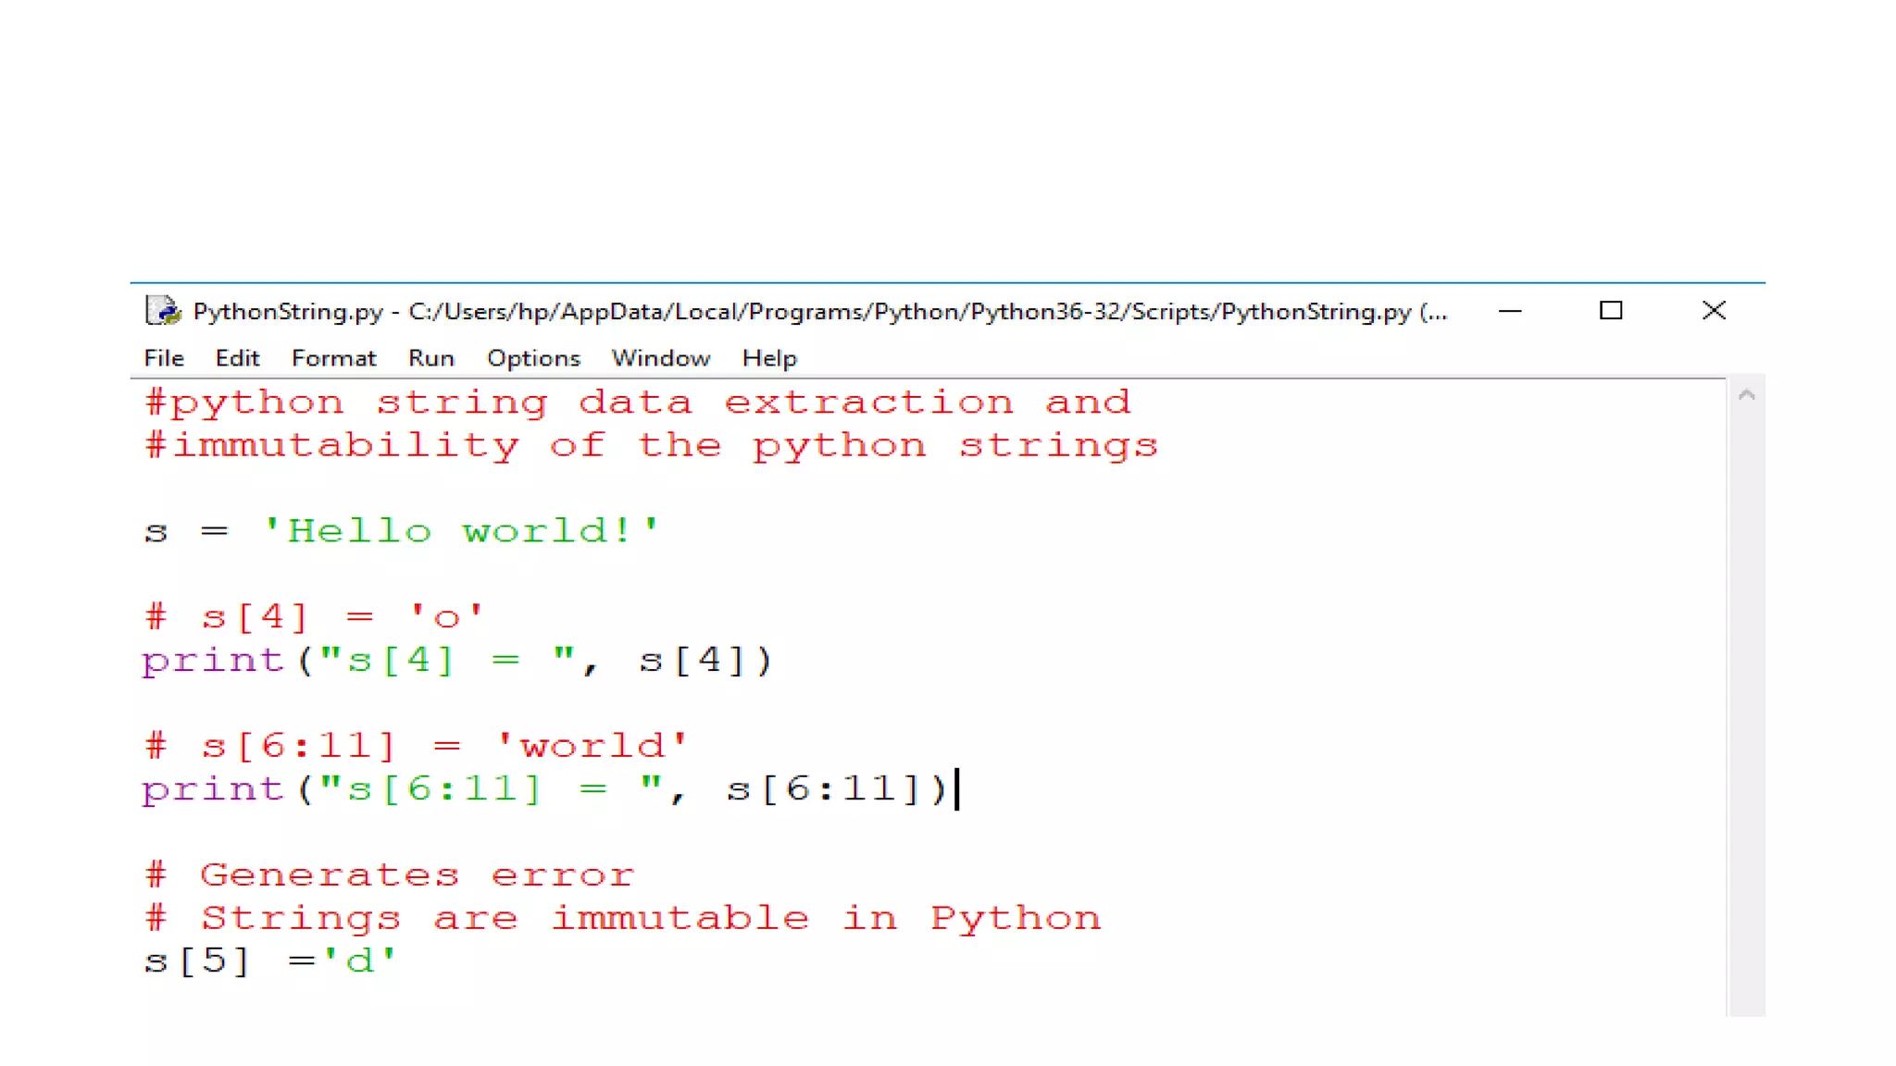Close the PythonString.py editor window
1896x1066 pixels.
pos(1714,311)
